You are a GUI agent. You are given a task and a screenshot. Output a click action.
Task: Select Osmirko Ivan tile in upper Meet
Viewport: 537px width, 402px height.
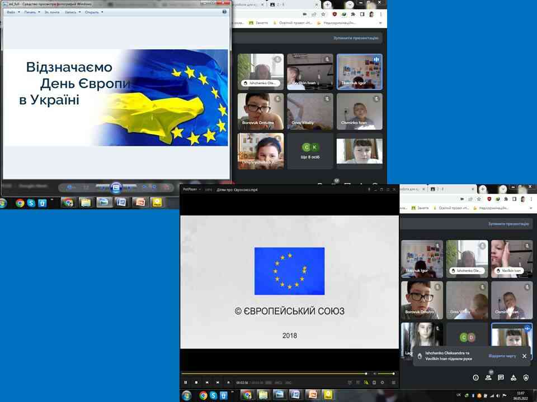tap(359, 112)
